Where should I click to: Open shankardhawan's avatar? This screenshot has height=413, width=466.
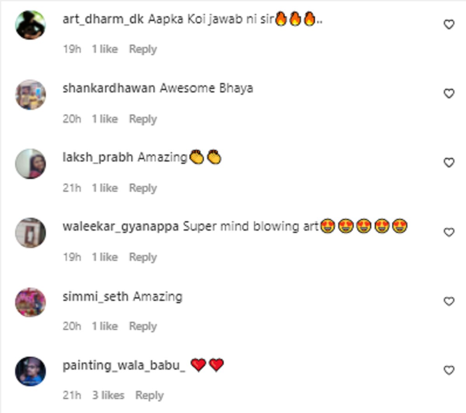point(30,94)
